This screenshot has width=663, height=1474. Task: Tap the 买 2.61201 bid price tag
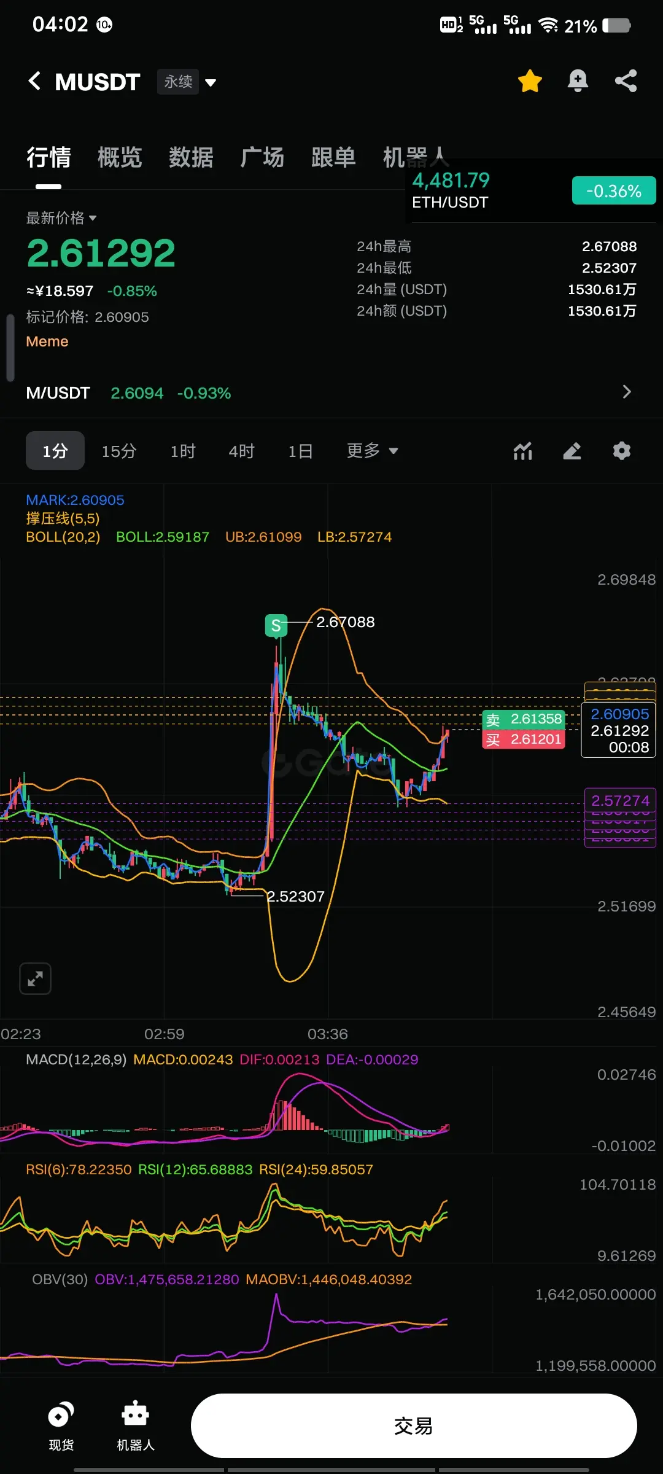pos(524,739)
